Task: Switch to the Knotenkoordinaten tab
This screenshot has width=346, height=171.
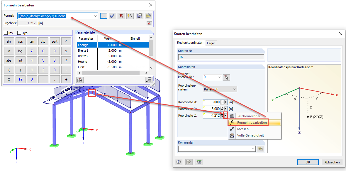Action: pos(190,43)
